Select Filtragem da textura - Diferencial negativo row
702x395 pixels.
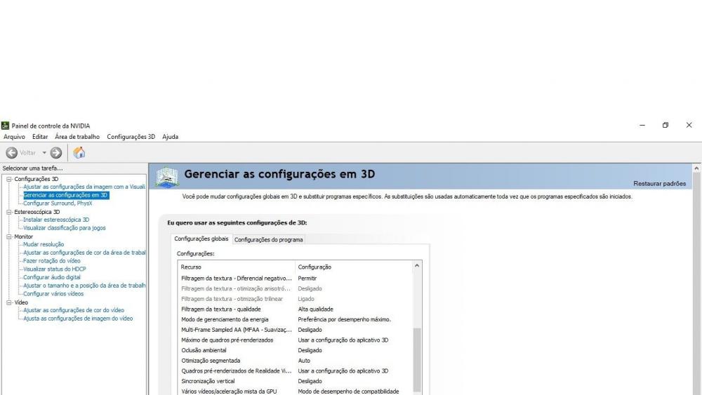coord(295,279)
